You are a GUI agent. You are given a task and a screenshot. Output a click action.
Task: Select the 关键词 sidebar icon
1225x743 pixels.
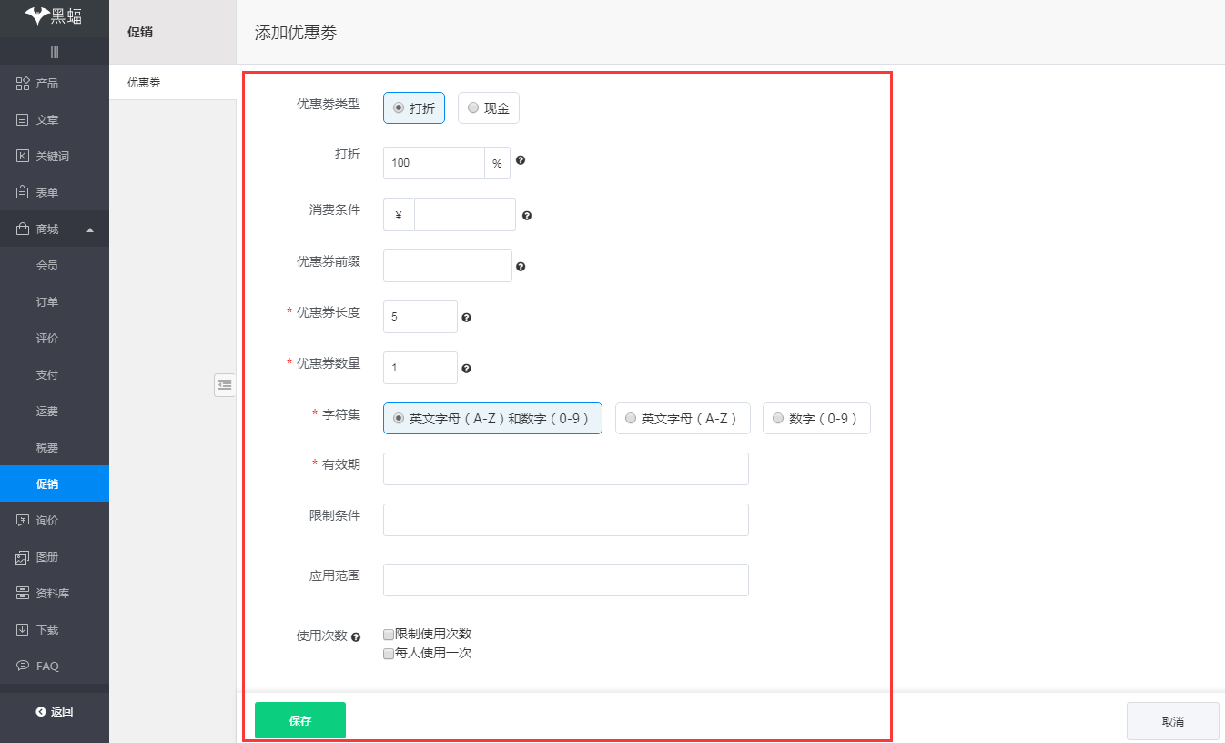click(41, 156)
